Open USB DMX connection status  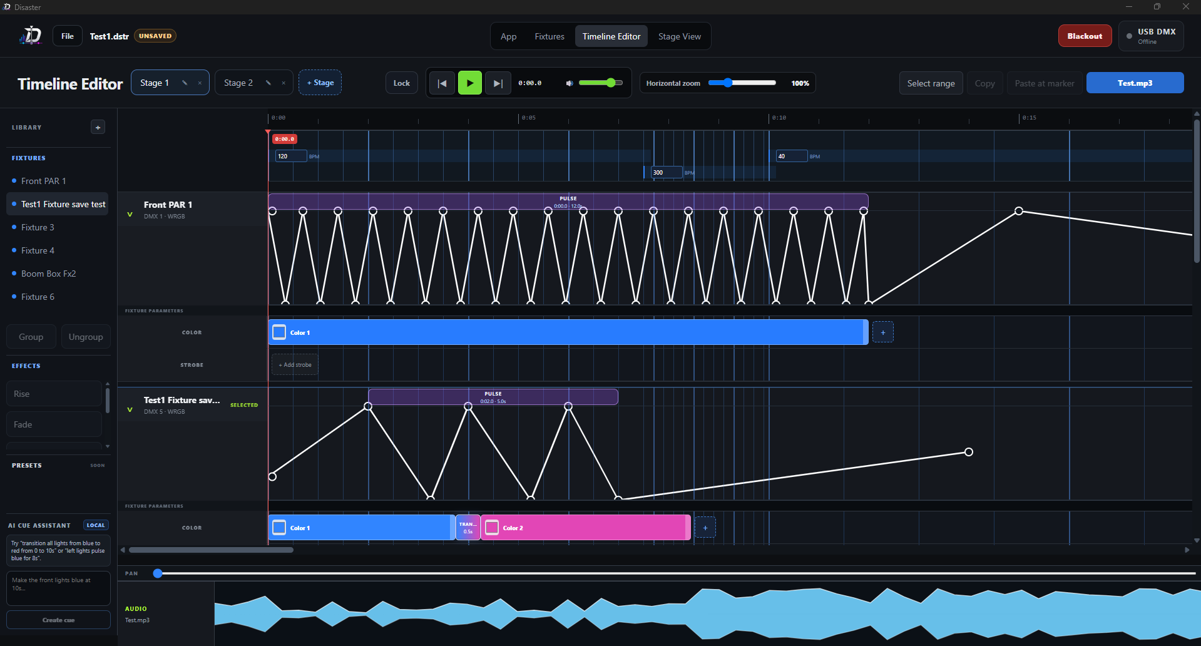click(x=1151, y=36)
